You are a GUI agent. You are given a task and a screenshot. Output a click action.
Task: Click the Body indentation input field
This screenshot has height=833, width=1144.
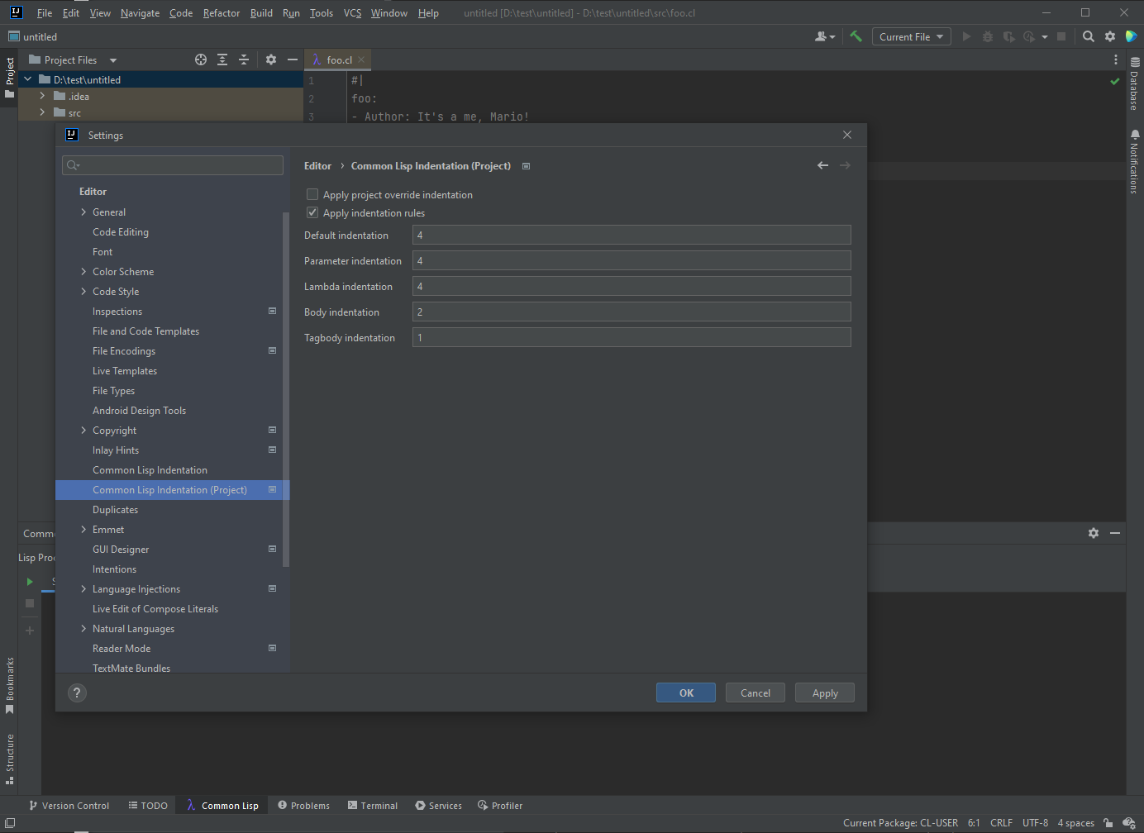pyautogui.click(x=631, y=312)
